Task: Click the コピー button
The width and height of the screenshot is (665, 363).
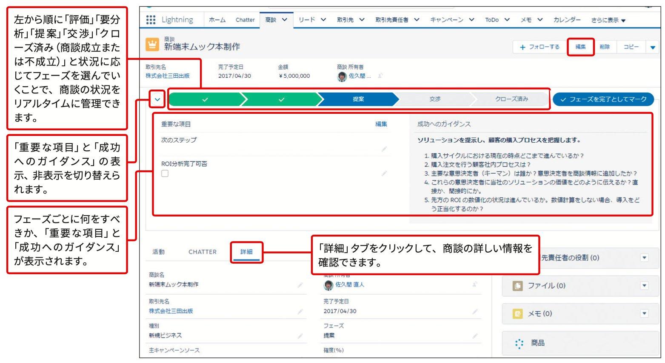Action: [x=631, y=47]
